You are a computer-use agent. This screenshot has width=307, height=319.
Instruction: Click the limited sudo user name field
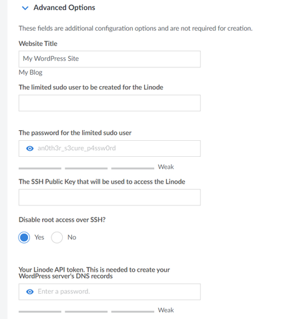109,103
